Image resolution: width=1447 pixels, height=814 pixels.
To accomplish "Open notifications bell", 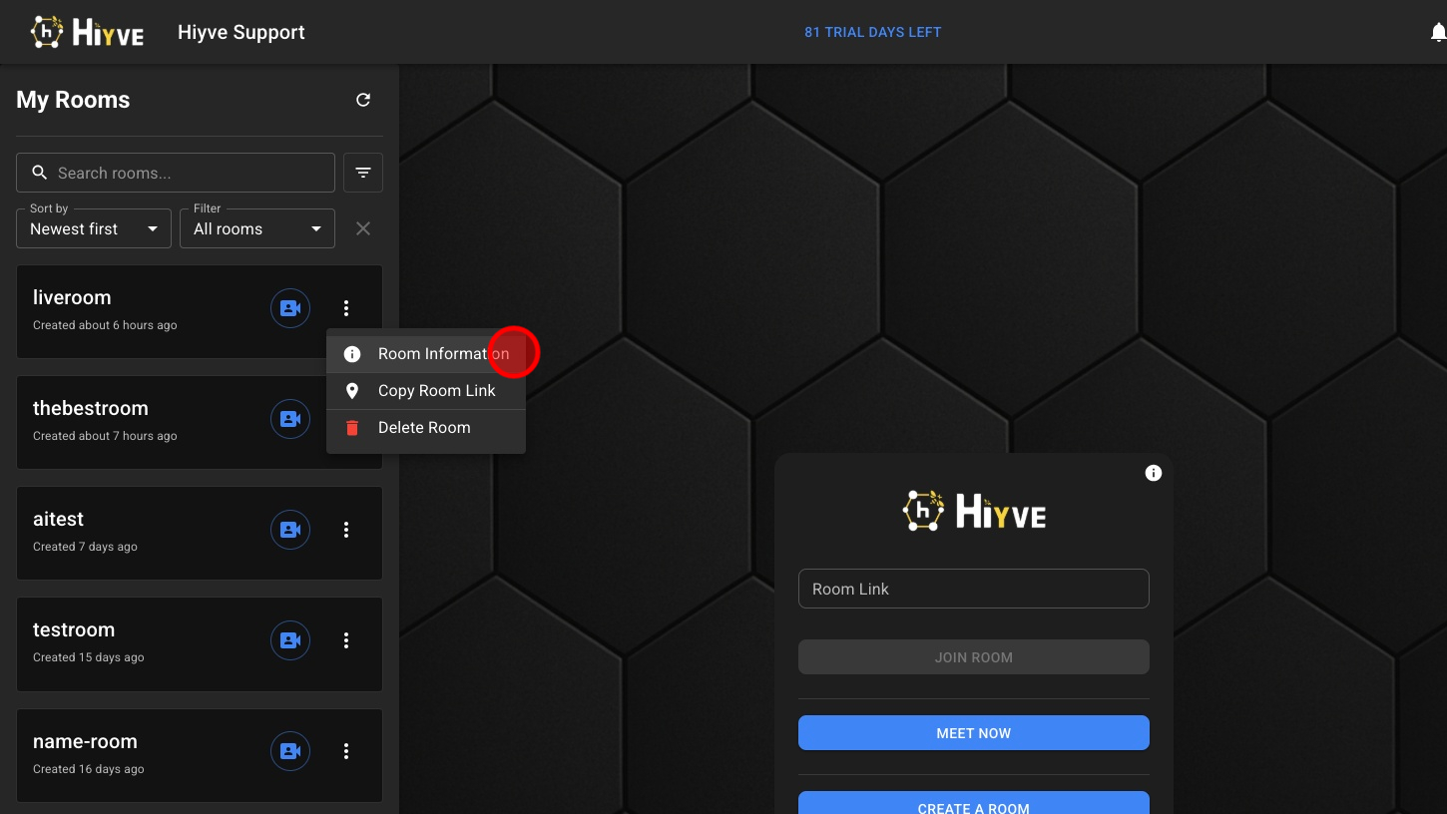I will 1438,33.
